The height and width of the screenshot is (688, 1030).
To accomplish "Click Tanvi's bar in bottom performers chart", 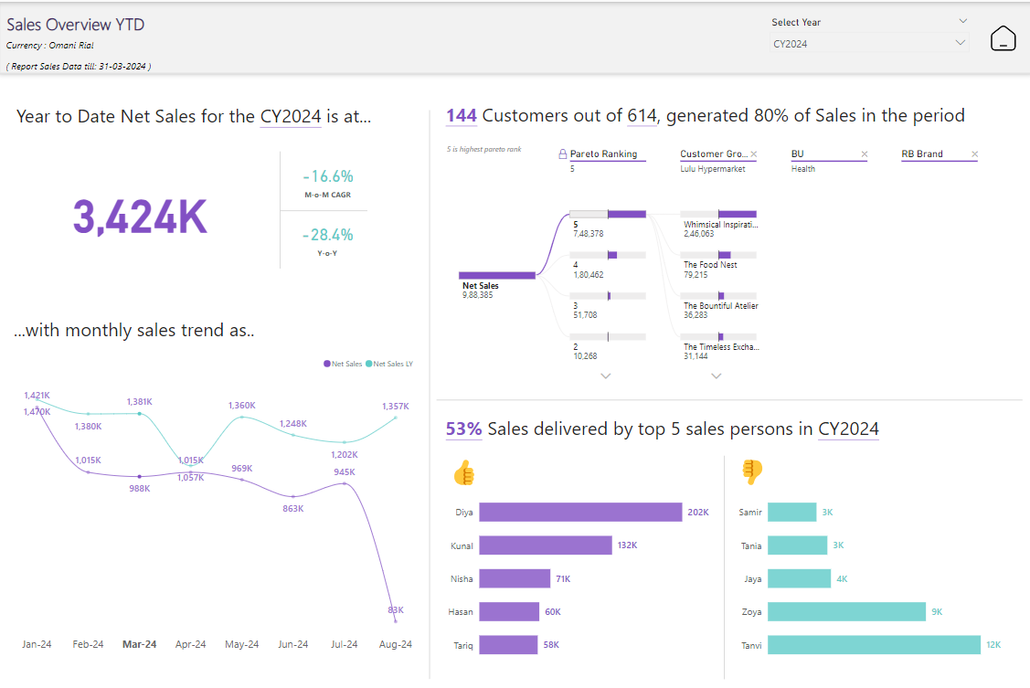I will click(873, 645).
